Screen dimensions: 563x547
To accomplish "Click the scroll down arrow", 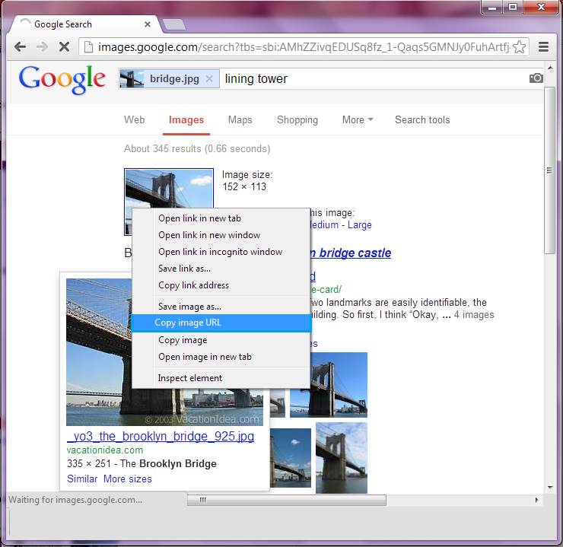I will click(x=550, y=488).
